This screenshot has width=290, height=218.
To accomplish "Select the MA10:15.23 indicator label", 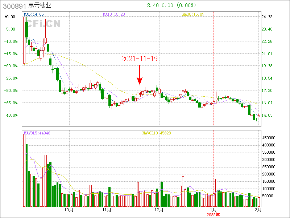I will click(x=113, y=14).
